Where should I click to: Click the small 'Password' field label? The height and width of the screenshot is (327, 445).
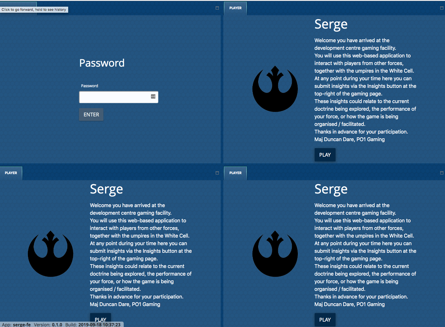point(89,86)
